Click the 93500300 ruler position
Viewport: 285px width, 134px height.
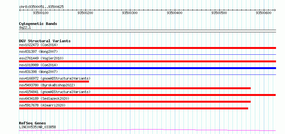[130, 13]
